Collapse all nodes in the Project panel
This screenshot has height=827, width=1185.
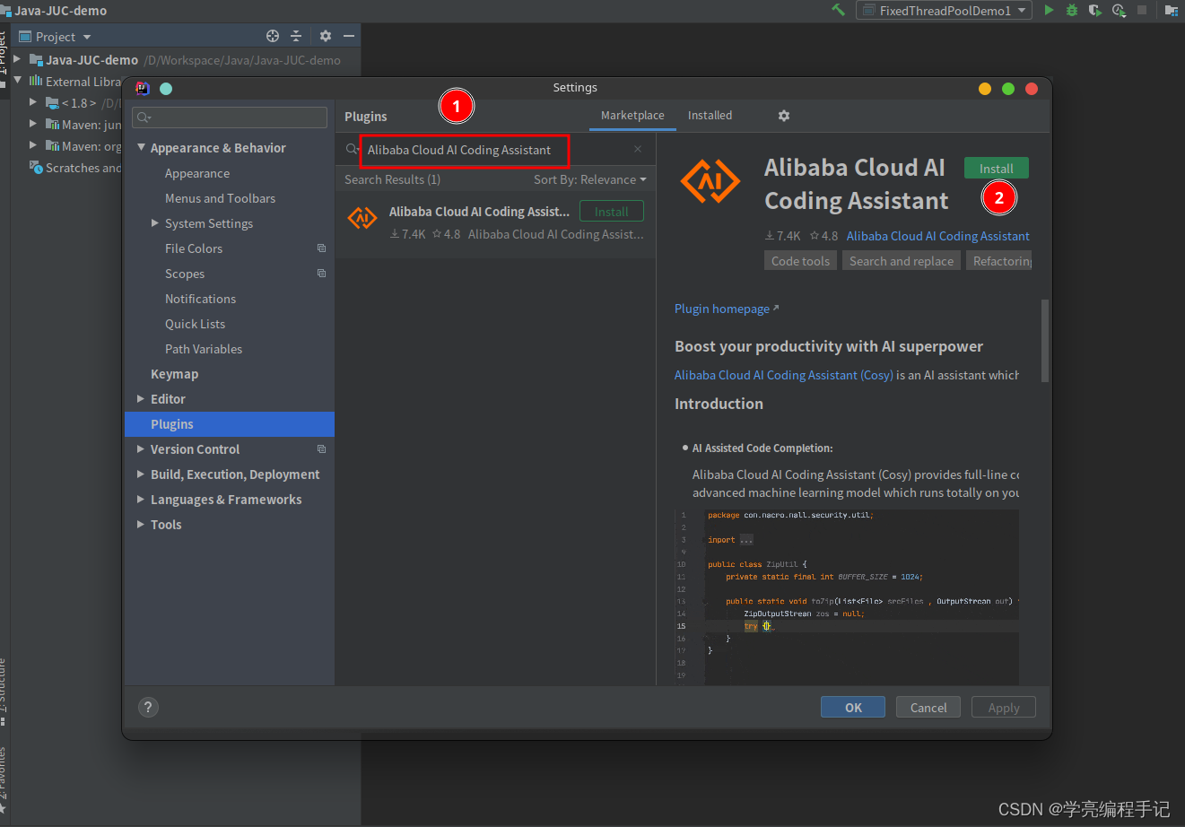(297, 36)
